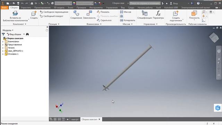Switch to the Вид ribbon tab
The width and height of the screenshot is (222, 125).
pyautogui.click(x=123, y=8)
